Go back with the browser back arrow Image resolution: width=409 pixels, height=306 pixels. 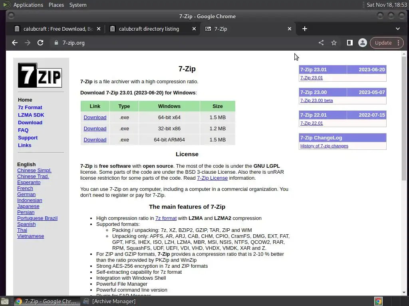(15, 43)
